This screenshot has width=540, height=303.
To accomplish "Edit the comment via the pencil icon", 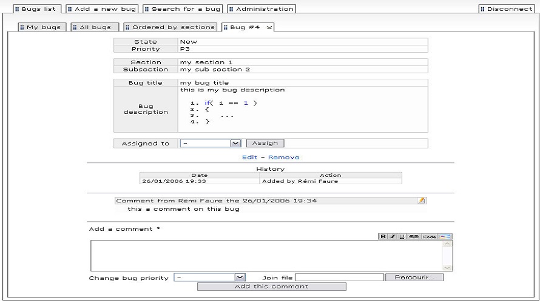I will [421, 201].
